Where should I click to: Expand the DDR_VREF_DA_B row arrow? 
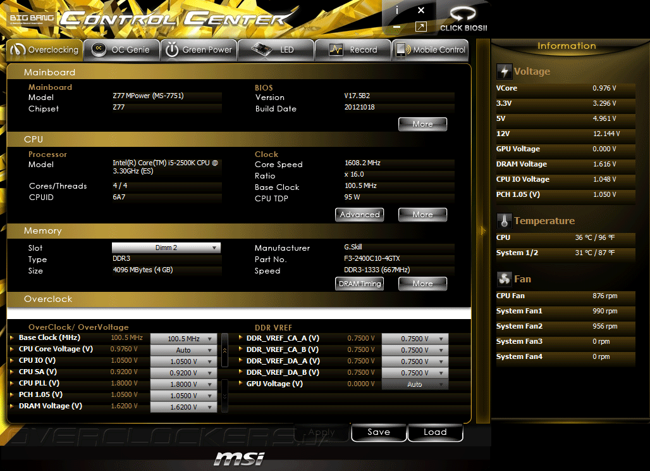(x=240, y=372)
